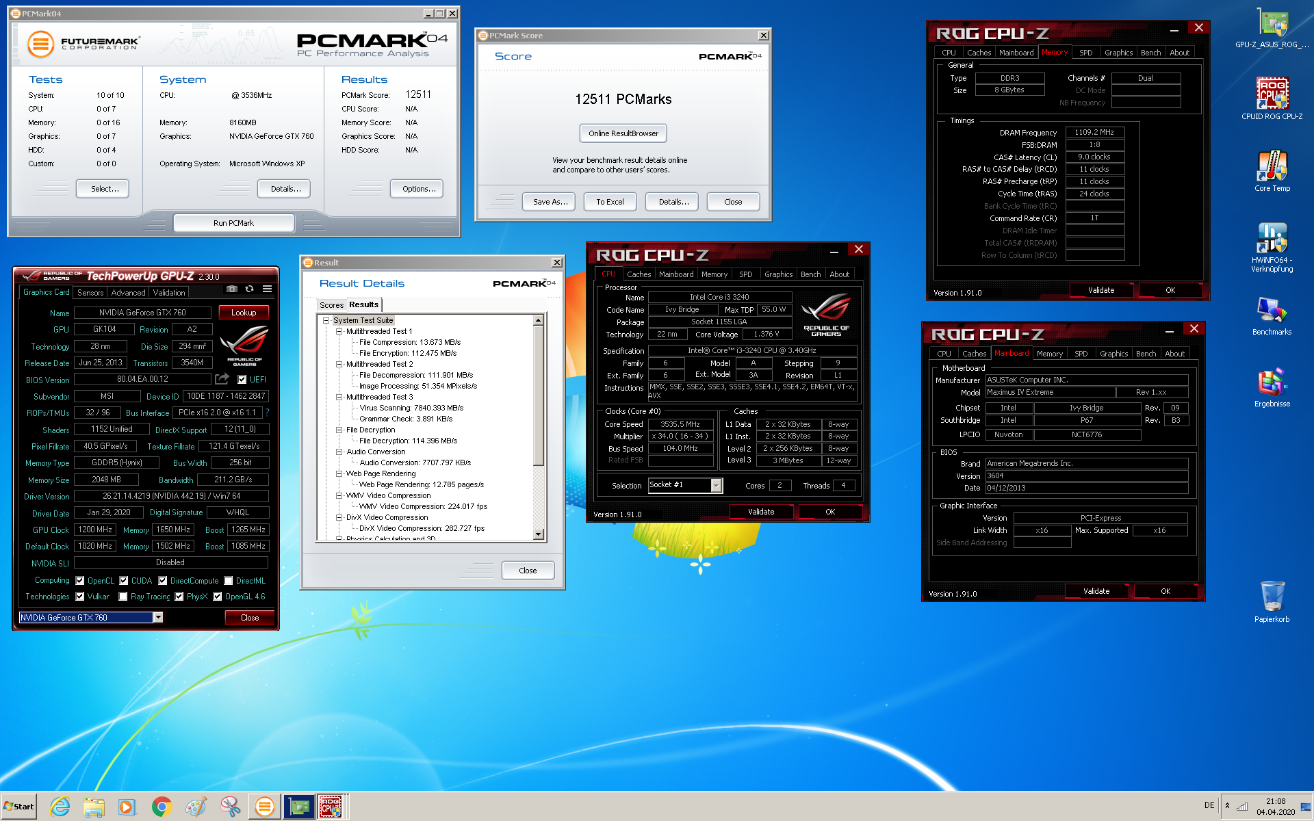Click the network signal tray icon
Viewport: 1314px width, 821px height.
tap(1241, 806)
